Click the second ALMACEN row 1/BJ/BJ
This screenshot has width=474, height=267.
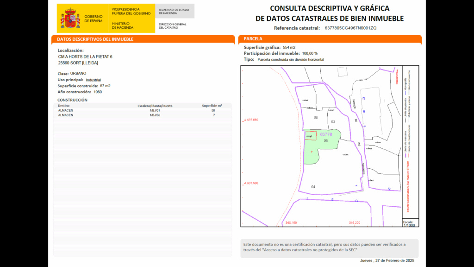tap(143, 115)
